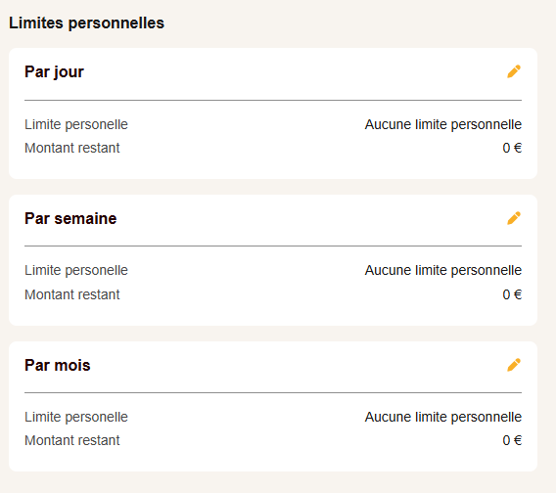Click the Limites personnelles page title
The height and width of the screenshot is (493, 556).
click(86, 23)
